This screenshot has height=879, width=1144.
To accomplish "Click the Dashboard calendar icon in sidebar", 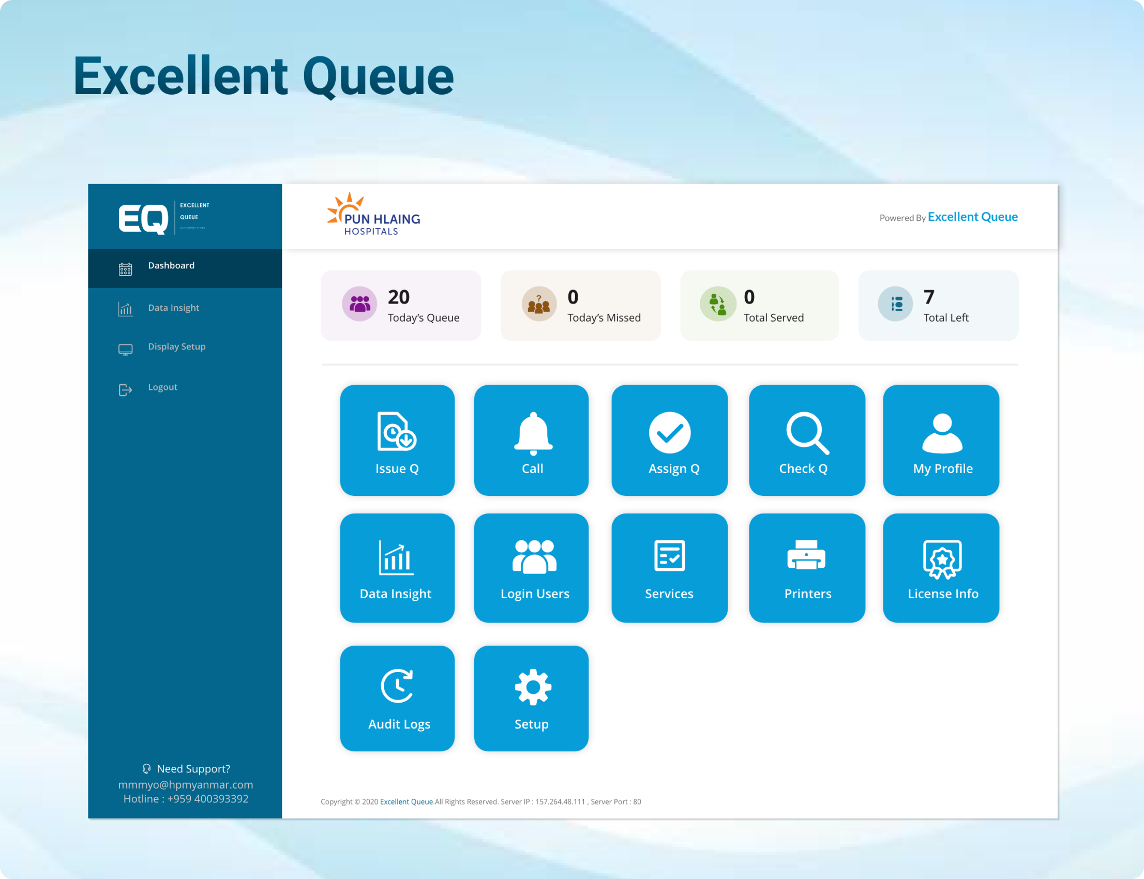I will pos(125,269).
